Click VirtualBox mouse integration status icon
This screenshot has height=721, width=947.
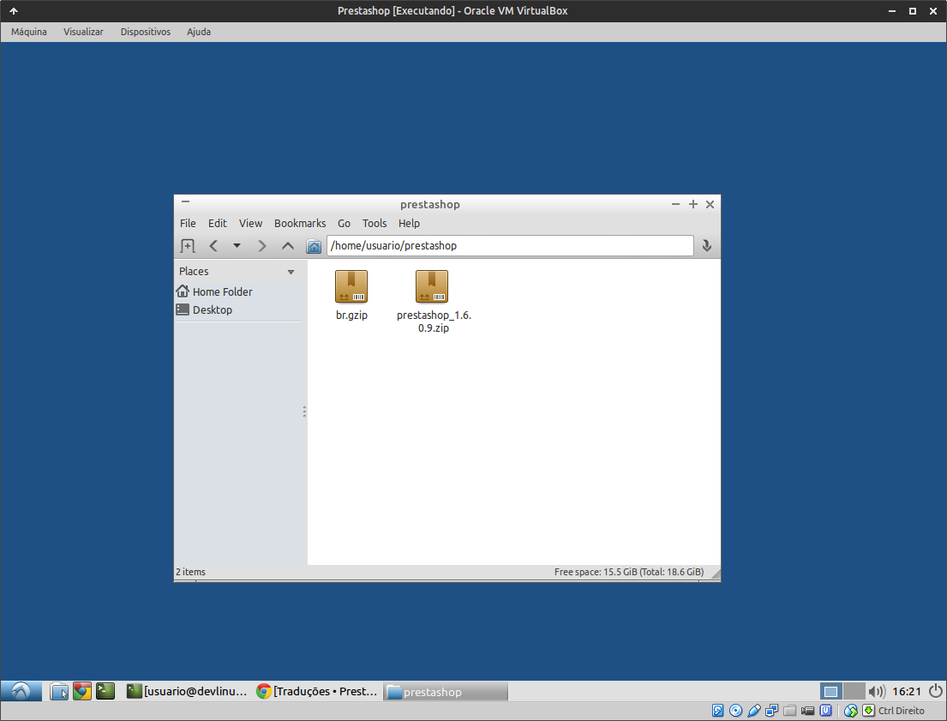(851, 711)
